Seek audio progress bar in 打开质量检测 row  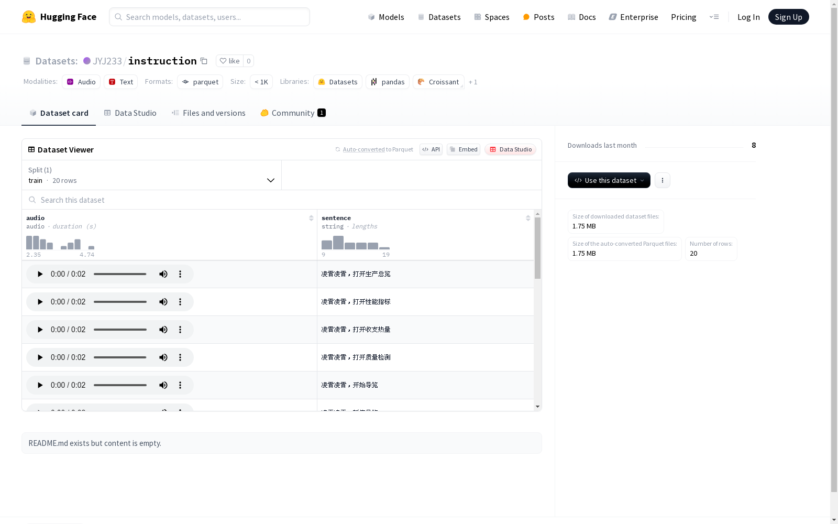[120, 357]
